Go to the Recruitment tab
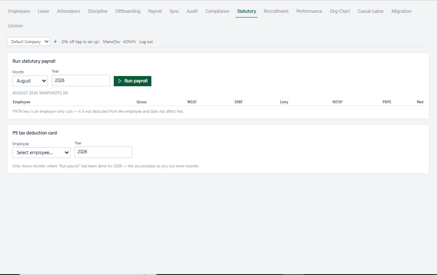The width and height of the screenshot is (437, 275). pyautogui.click(x=276, y=11)
